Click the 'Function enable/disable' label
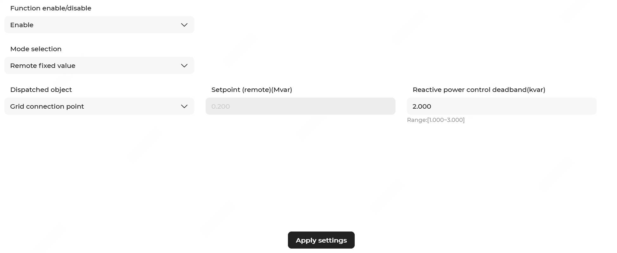617x253 pixels. pyautogui.click(x=51, y=8)
